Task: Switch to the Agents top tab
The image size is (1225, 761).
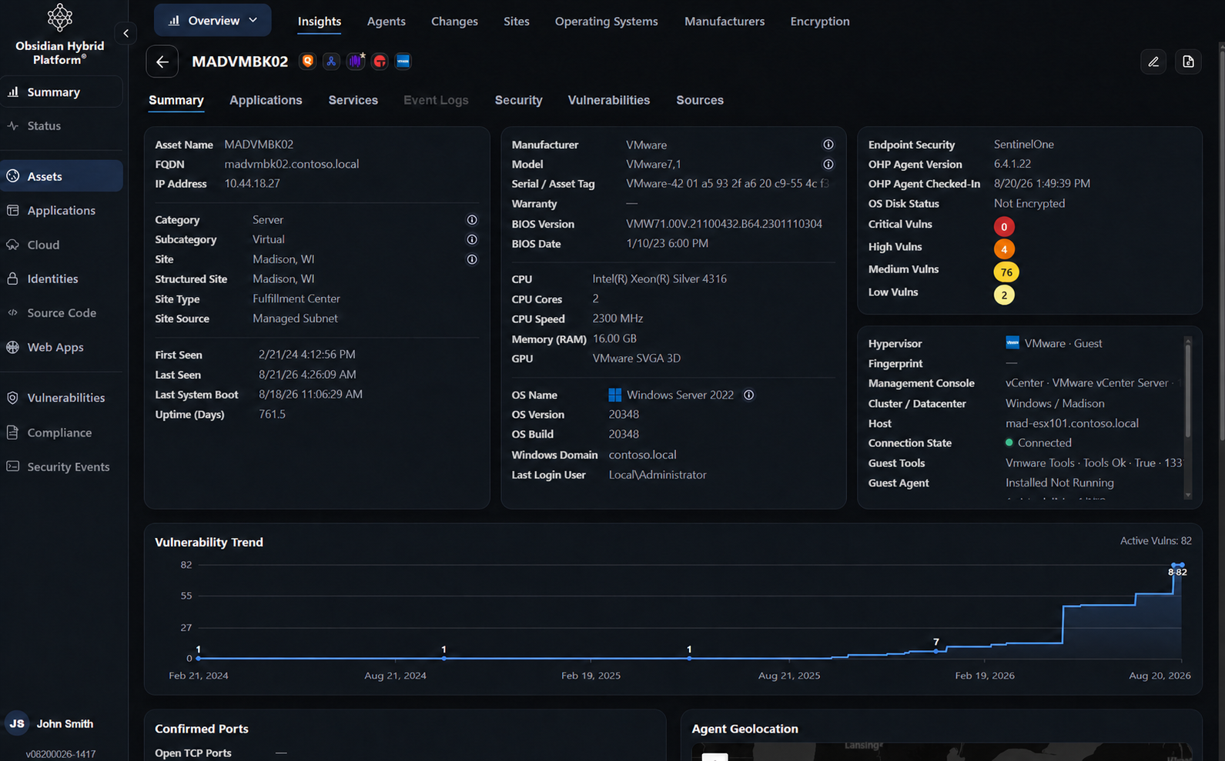Action: [387, 22]
